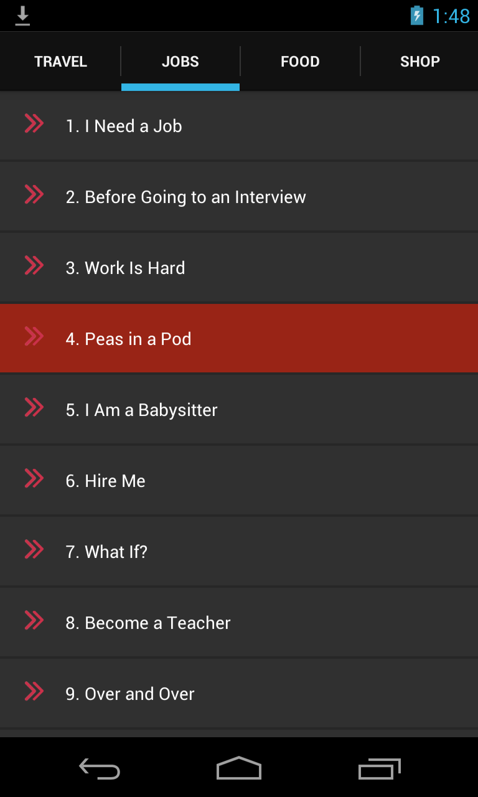Switch to the TRAVEL tab
The height and width of the screenshot is (797, 478).
[x=60, y=62]
